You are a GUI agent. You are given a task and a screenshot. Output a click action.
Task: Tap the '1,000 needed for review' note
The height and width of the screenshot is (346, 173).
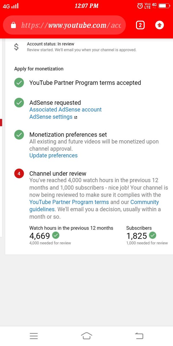pos(147,243)
